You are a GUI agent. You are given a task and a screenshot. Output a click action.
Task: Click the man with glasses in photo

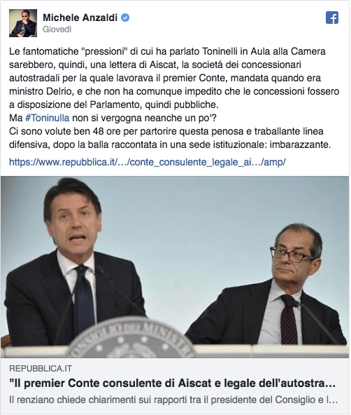click(x=269, y=285)
